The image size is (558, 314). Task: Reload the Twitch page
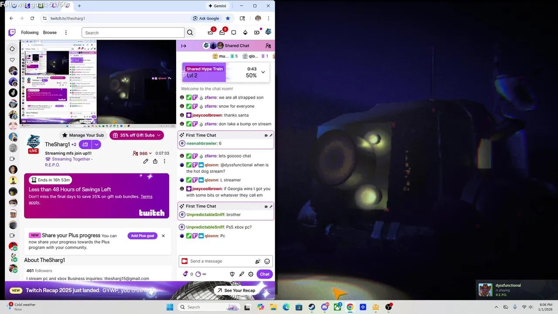point(32,18)
